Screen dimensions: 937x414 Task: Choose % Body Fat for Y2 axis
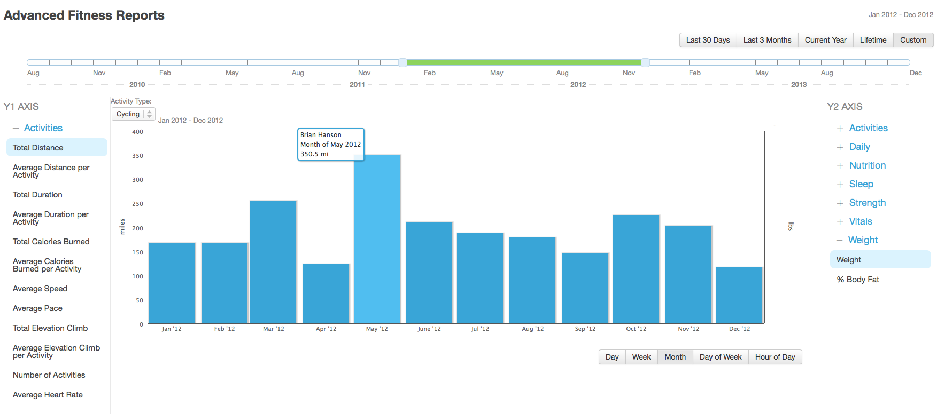point(857,280)
